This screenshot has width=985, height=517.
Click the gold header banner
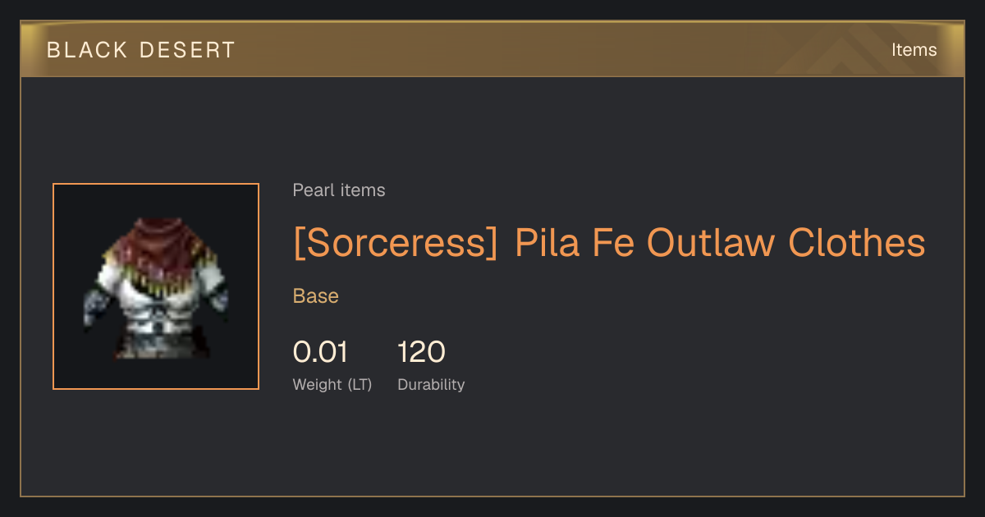(492, 49)
